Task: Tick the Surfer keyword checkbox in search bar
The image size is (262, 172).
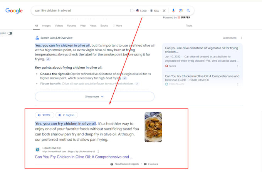Action: (132, 11)
